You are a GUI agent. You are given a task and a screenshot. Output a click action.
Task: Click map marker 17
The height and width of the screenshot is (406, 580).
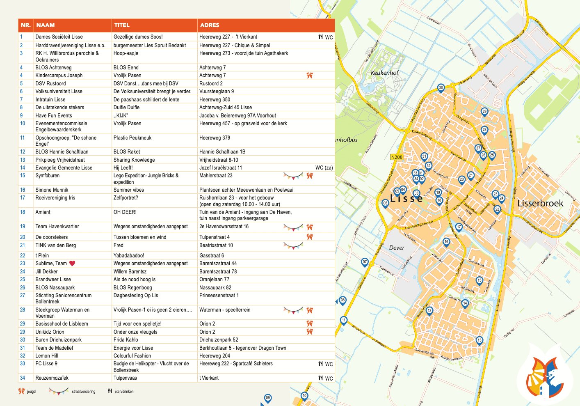pyautogui.click(x=459, y=227)
